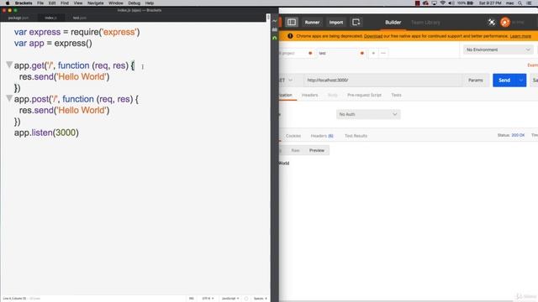Open the Apple menu
Image resolution: width=538 pixels, height=302 pixels.
point(8,3)
